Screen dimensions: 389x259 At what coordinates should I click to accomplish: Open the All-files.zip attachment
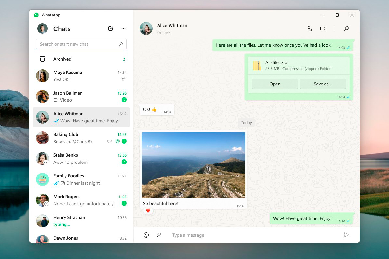click(275, 84)
